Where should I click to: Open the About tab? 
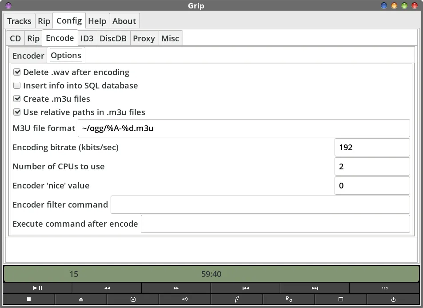coord(124,21)
